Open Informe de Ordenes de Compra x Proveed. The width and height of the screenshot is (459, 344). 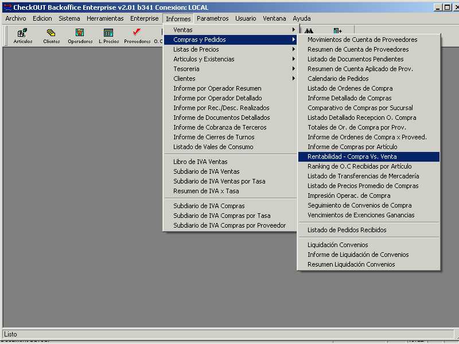(368, 137)
